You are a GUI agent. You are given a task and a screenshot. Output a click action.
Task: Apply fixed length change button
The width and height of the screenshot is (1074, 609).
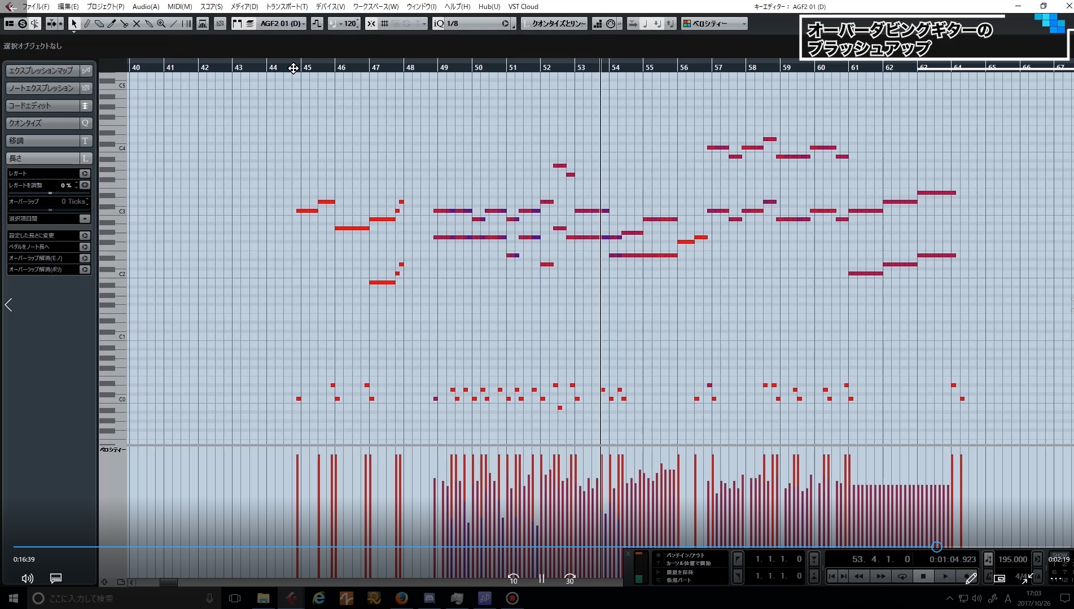[85, 235]
